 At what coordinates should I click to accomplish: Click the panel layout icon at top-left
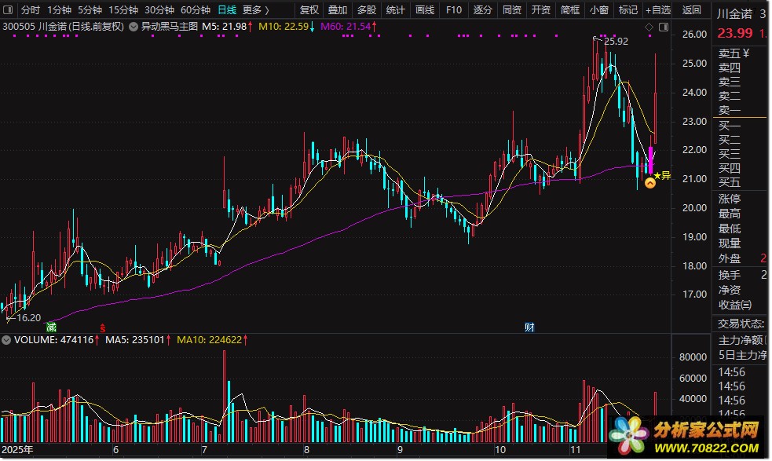point(8,9)
